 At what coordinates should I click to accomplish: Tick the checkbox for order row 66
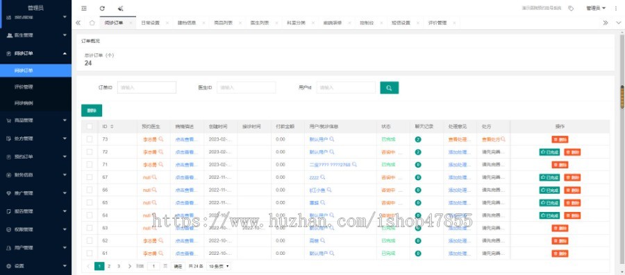[90, 190]
